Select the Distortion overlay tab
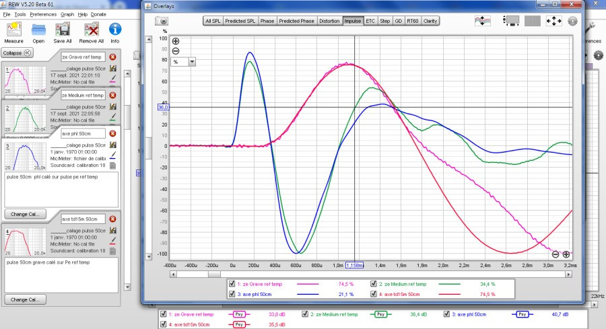This screenshot has height=329, width=606. point(329,21)
